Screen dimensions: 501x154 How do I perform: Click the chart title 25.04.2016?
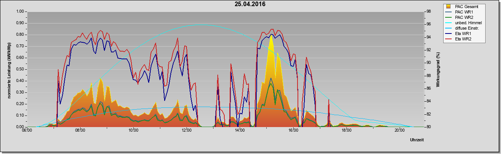tap(250, 4)
